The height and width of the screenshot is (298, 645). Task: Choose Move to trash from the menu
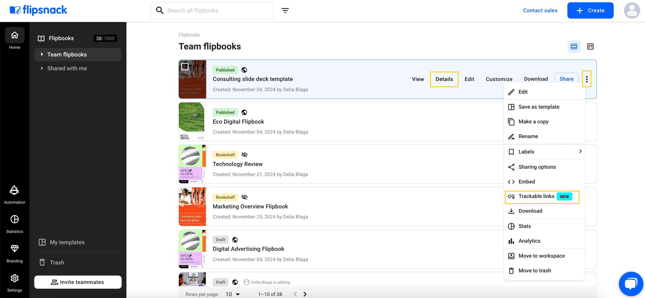(x=534, y=271)
